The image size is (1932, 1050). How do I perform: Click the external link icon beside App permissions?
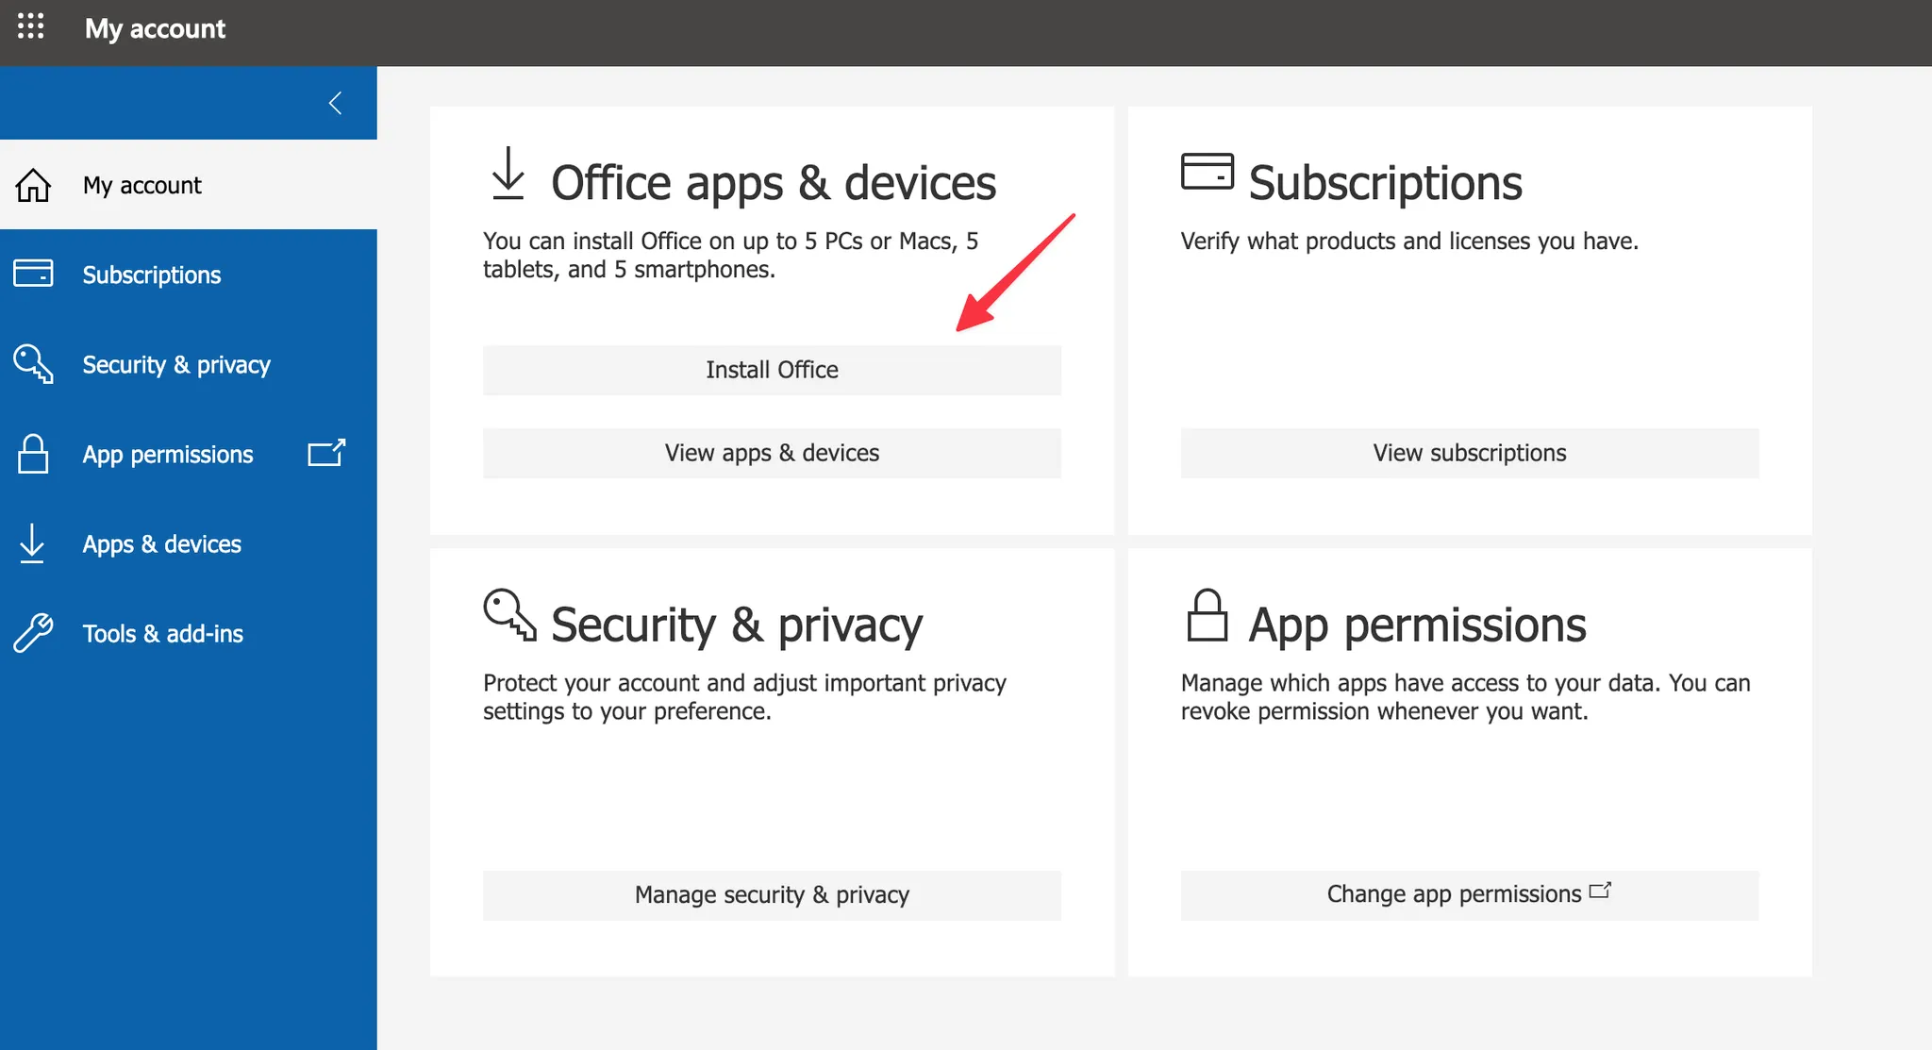326,453
